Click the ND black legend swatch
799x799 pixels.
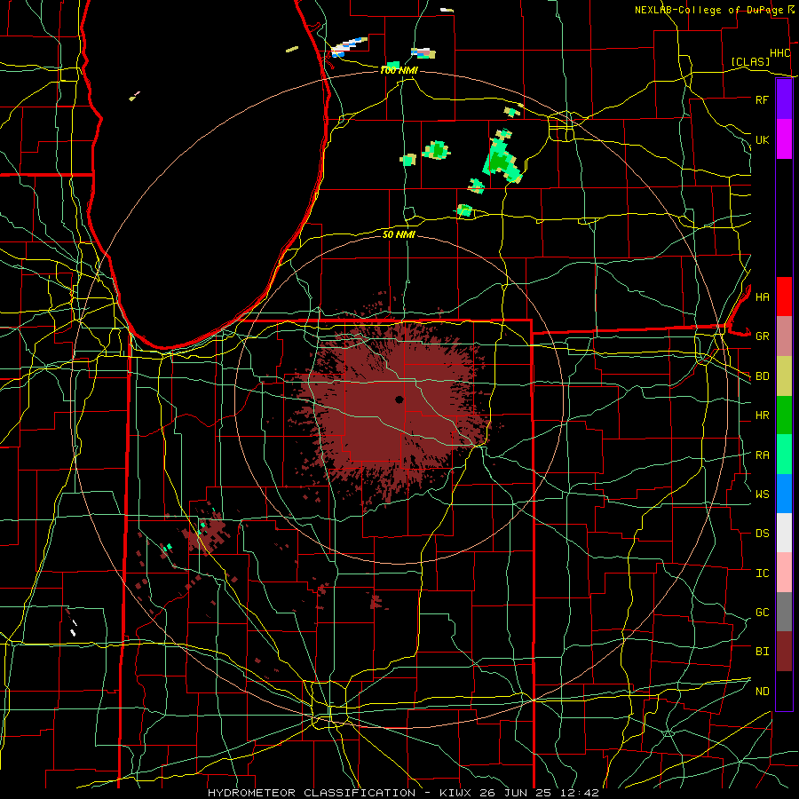click(x=784, y=691)
